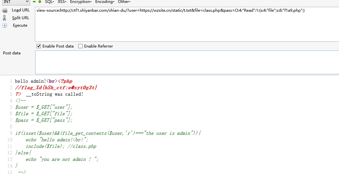
Task: Click the '$pass = $_GET["pass"];' line
Action: tap(44, 120)
